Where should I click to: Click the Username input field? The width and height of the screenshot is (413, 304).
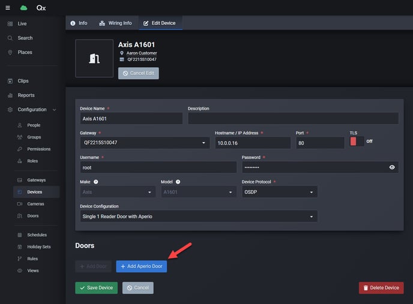158,167
